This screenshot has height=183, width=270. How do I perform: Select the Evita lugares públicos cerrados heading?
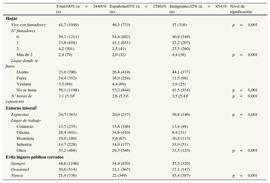tap(35, 157)
